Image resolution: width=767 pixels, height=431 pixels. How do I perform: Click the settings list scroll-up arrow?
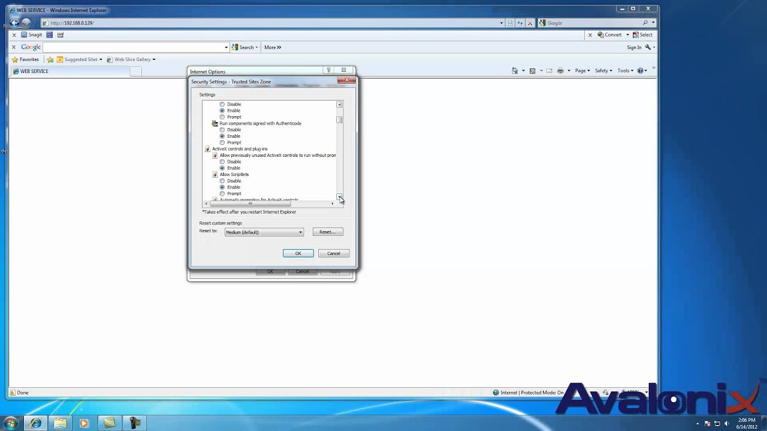point(339,104)
